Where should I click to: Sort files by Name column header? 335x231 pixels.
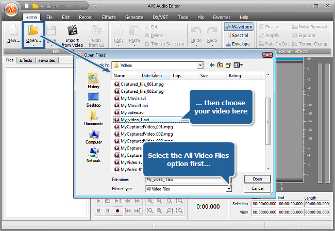tap(126, 76)
